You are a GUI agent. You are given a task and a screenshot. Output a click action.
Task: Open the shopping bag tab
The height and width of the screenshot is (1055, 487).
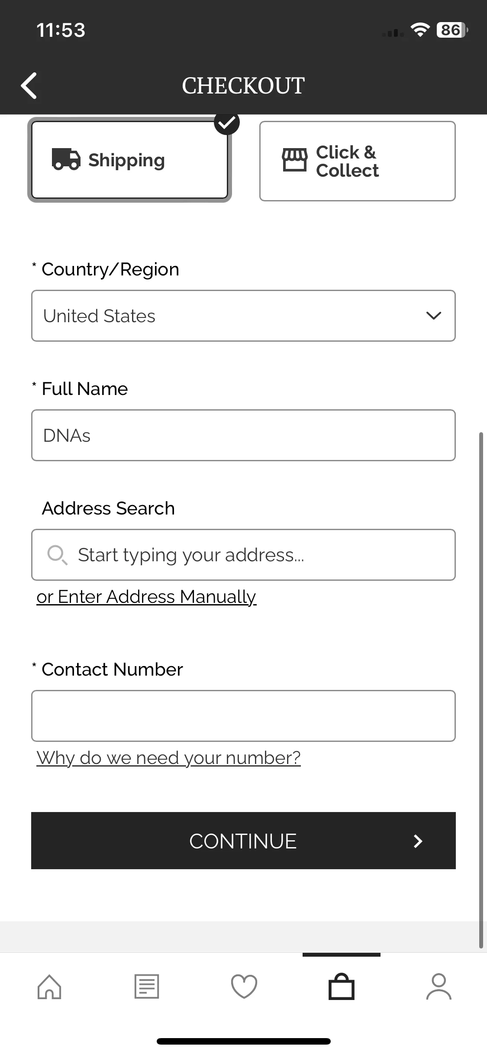(342, 987)
